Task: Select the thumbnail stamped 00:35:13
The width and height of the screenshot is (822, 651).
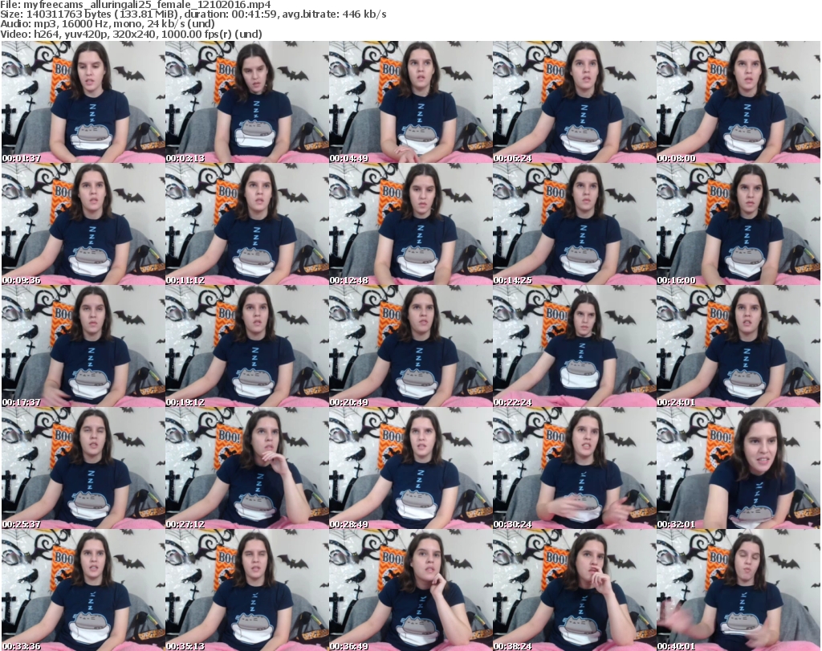Action: click(247, 590)
